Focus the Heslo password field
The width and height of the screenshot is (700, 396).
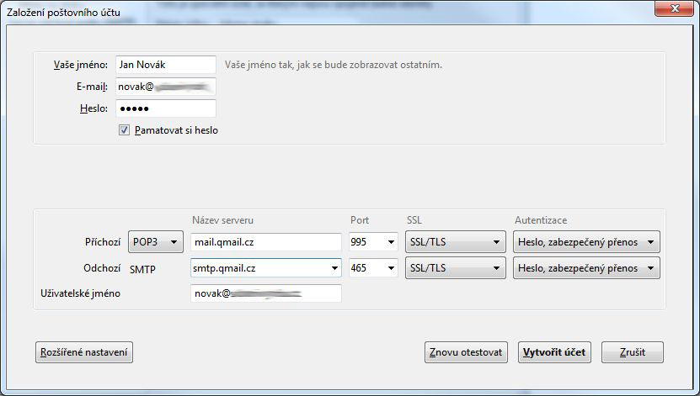(166, 108)
